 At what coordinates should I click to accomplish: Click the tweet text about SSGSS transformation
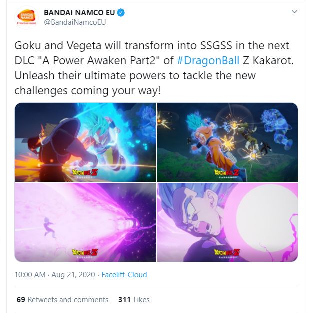point(154,68)
